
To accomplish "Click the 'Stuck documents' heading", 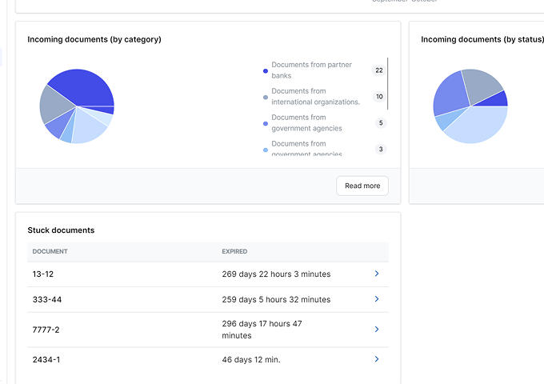I will click(x=61, y=230).
